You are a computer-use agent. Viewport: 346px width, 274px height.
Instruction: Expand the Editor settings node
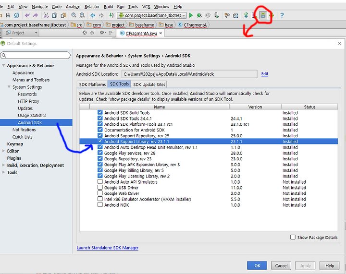coord(3,151)
